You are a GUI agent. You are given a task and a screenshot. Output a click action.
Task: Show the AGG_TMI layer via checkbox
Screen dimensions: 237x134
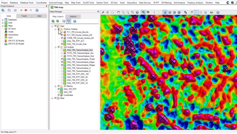coord(59,92)
